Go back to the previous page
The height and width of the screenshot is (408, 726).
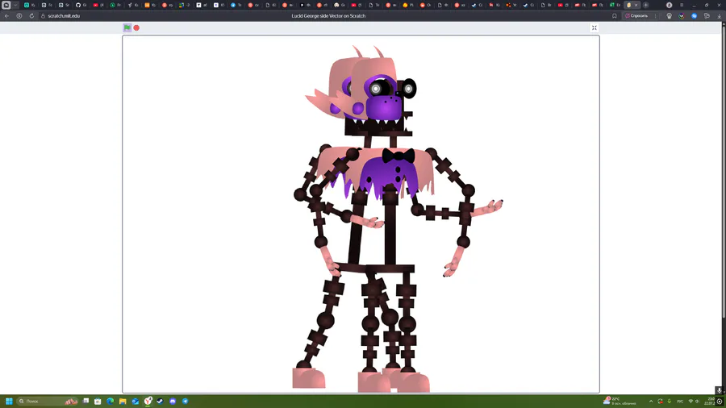click(6, 16)
